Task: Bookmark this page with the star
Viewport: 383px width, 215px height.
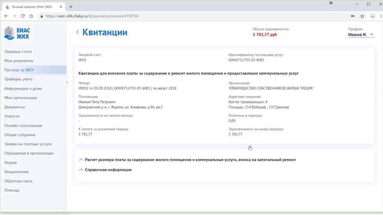Action: click(x=362, y=16)
